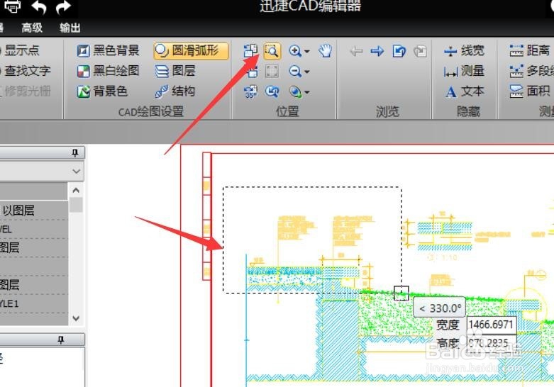This screenshot has width=554, height=387.
Task: Click the rotate-view clockwise icon
Action: (250, 51)
